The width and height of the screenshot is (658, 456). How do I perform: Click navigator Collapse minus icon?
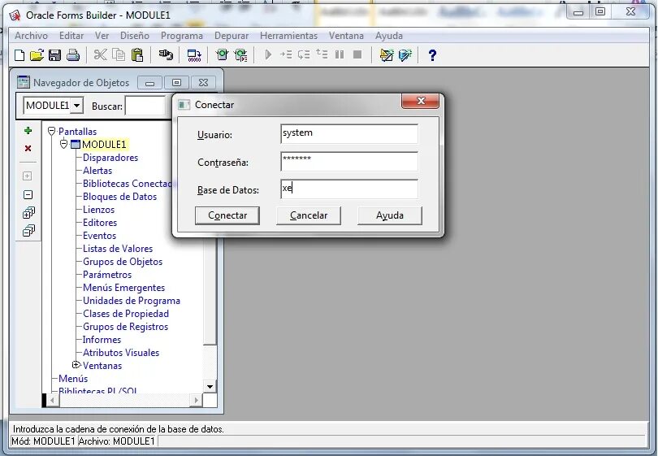pyautogui.click(x=28, y=195)
